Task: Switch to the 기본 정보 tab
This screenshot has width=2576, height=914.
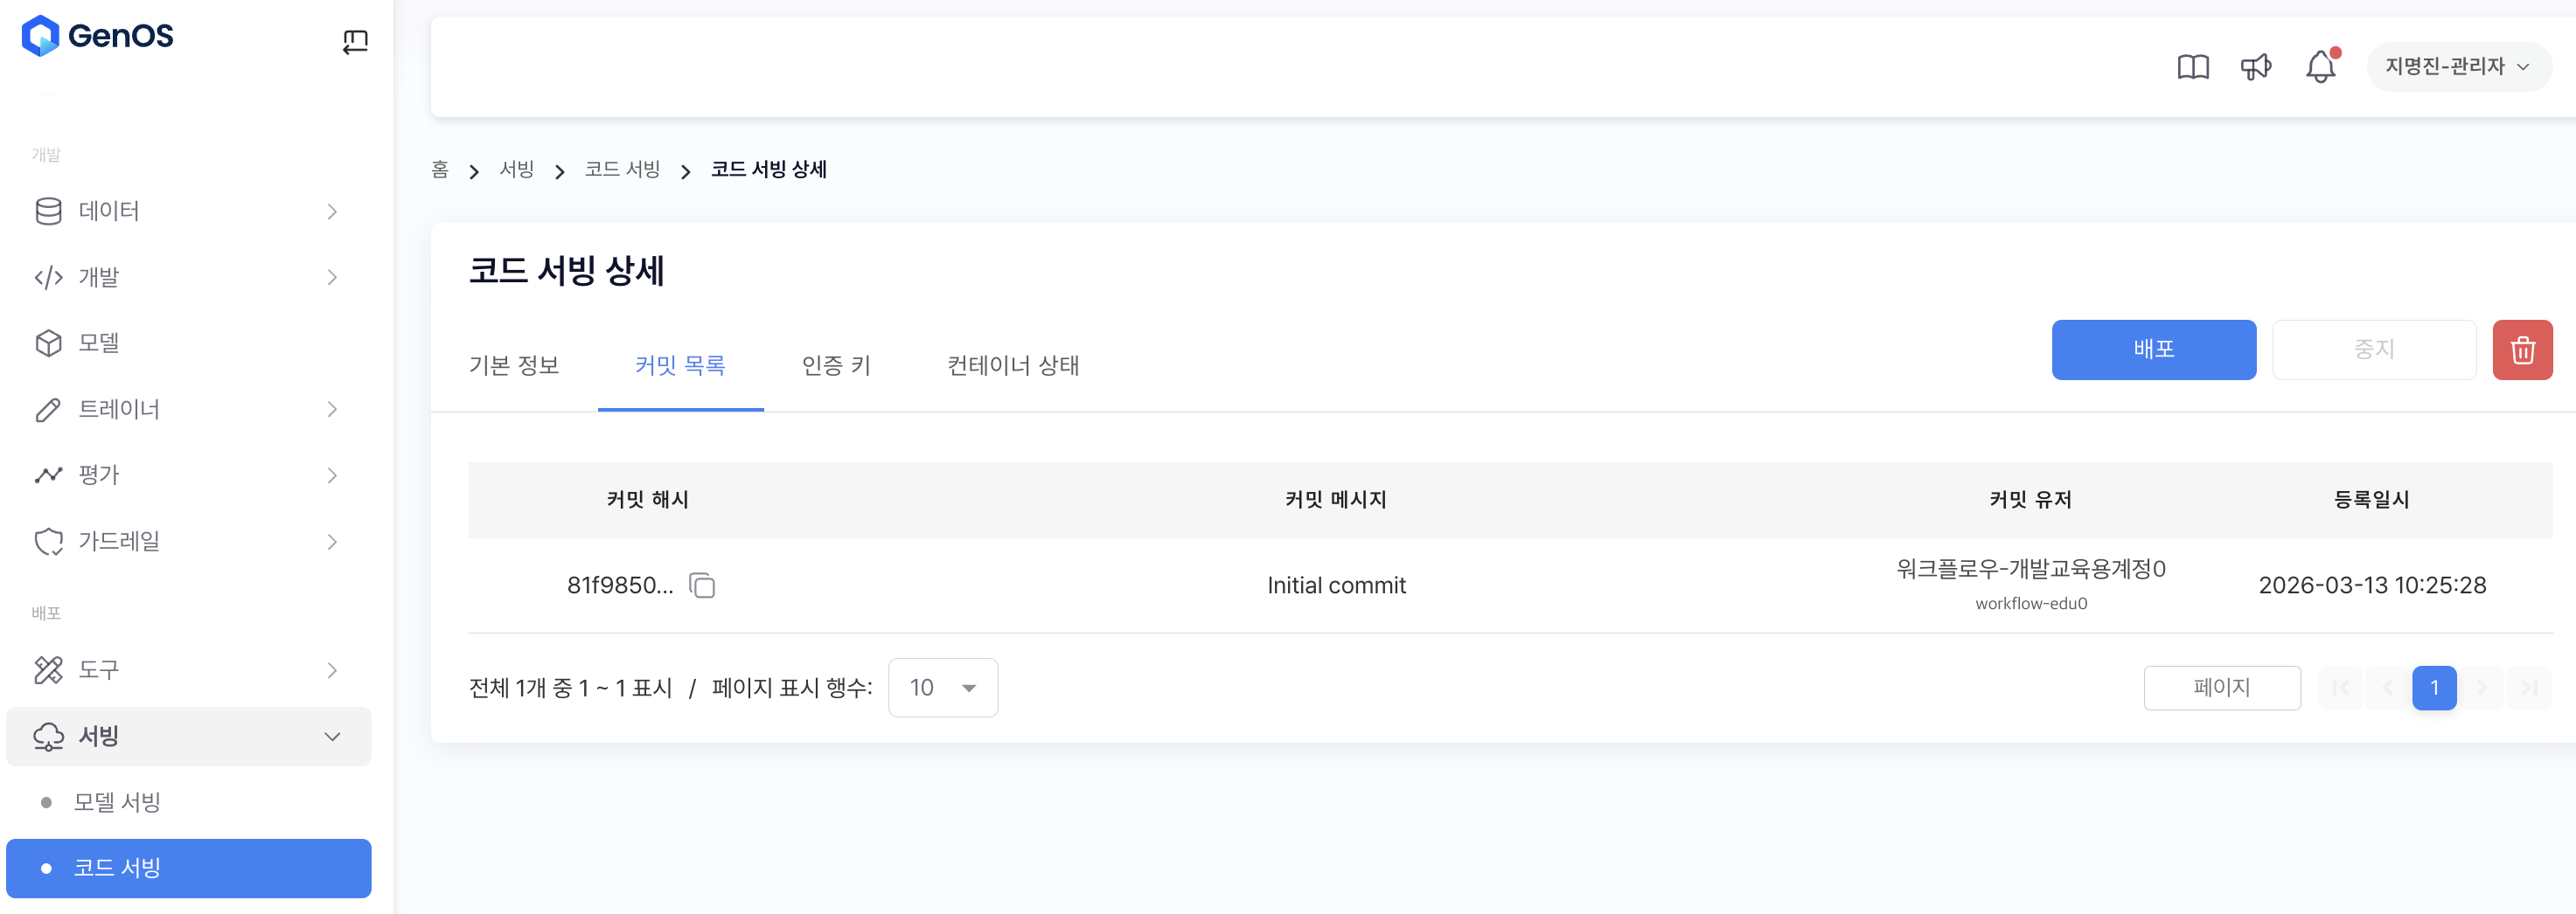Action: 514,365
